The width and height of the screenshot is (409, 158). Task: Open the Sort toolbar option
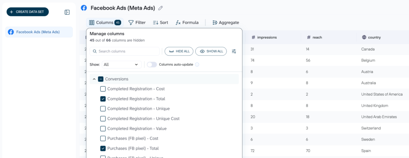tap(161, 23)
